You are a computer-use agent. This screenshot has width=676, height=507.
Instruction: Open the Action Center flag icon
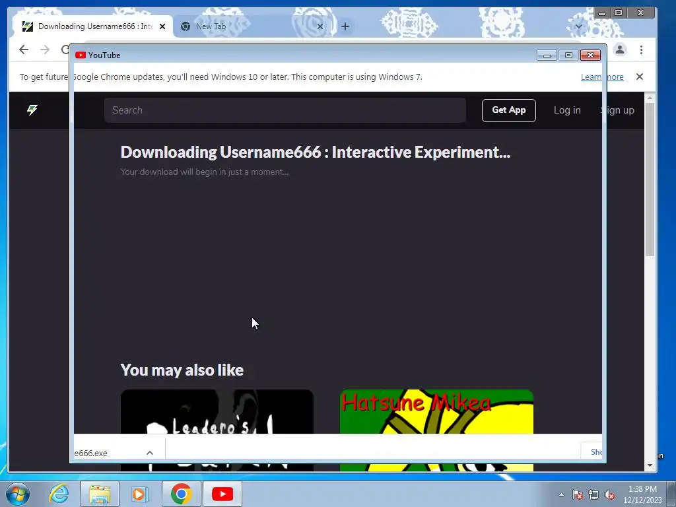tap(577, 494)
